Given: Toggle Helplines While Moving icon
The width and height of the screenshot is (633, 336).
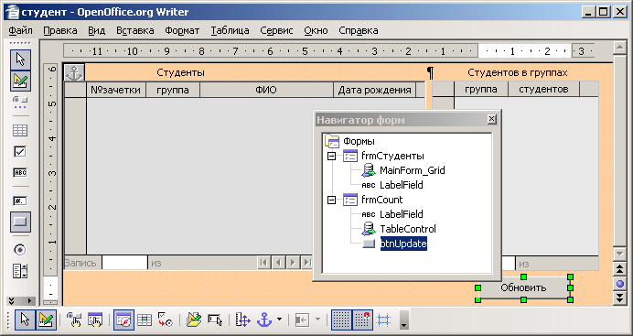Looking at the screenshot, I should coord(383,320).
